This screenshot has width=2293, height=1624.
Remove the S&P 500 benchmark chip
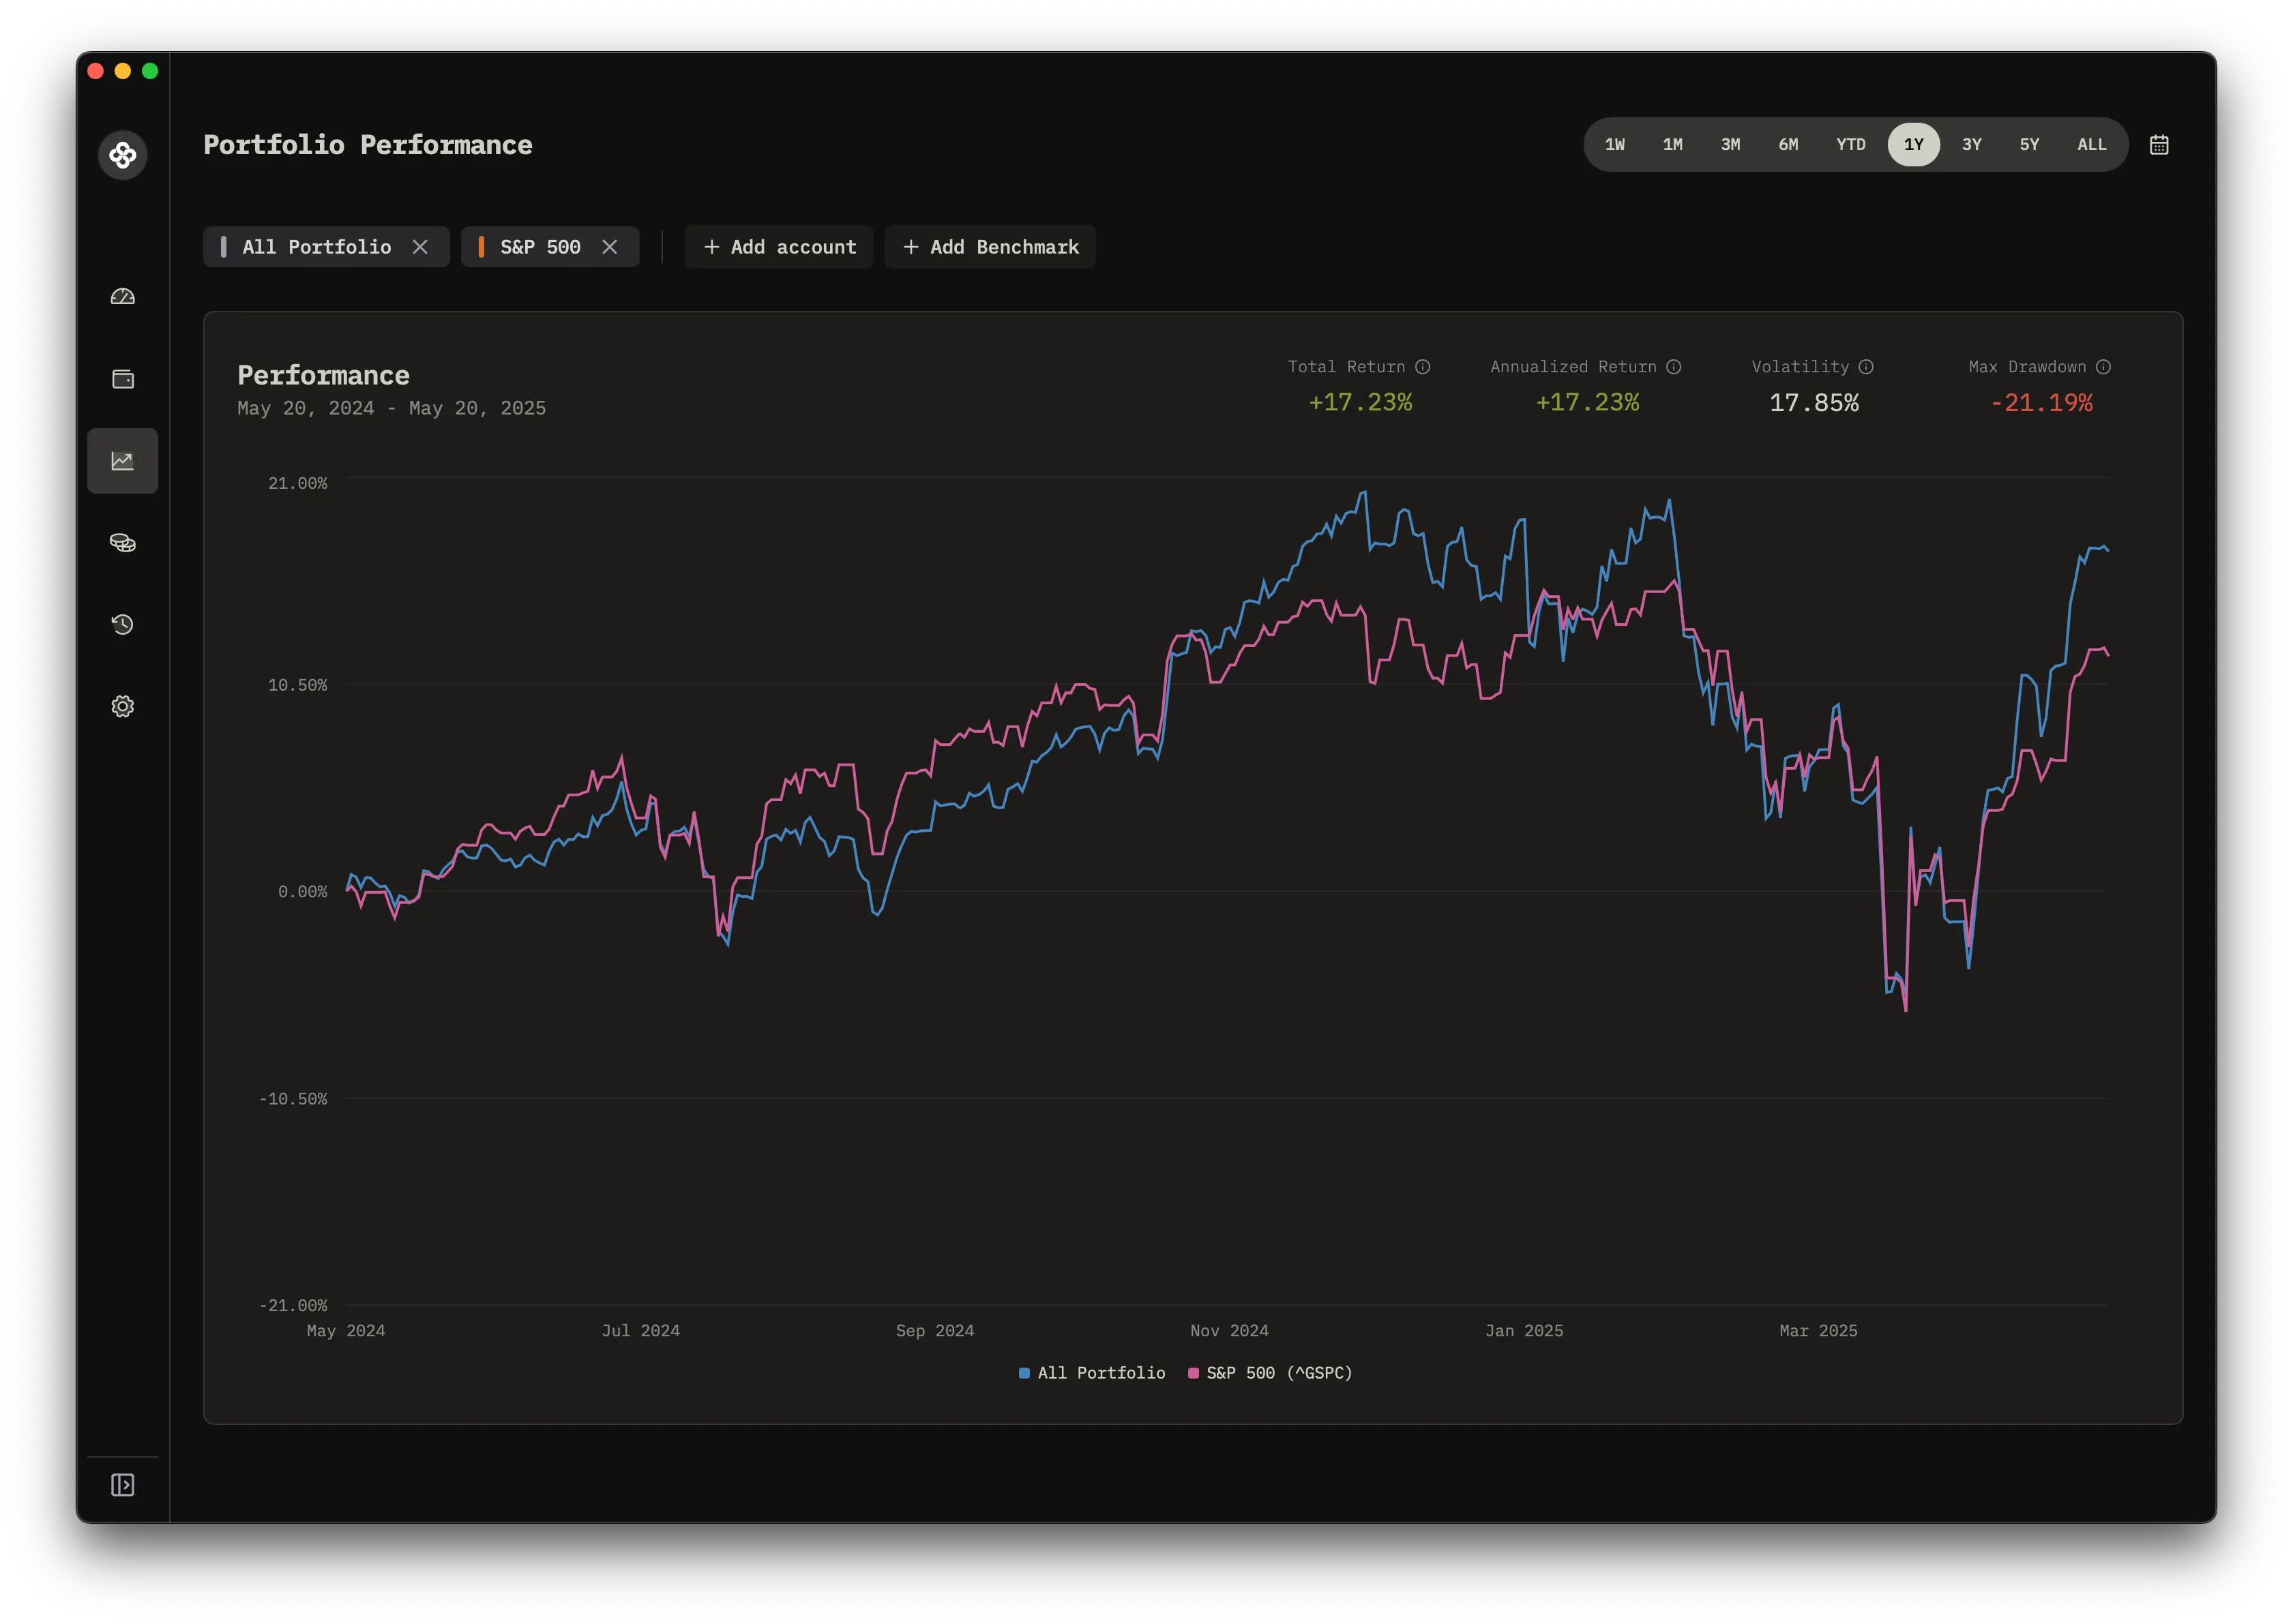coord(609,247)
